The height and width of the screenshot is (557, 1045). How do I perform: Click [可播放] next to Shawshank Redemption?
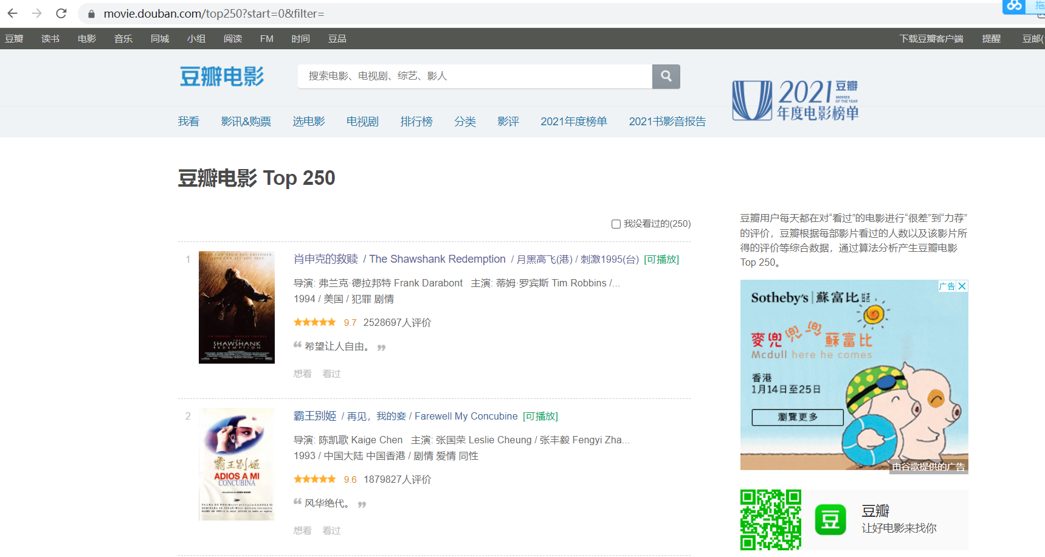pyautogui.click(x=661, y=260)
